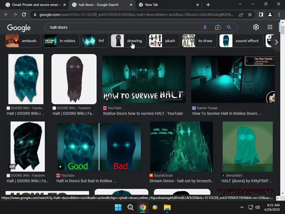Click the SoundCloud source label
Image resolution: width=285 pixels, height=214 pixels.
coord(163,176)
